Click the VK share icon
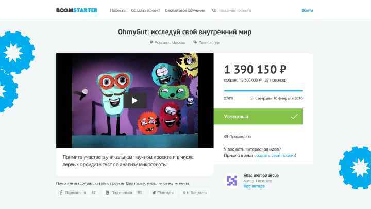 [107, 192]
